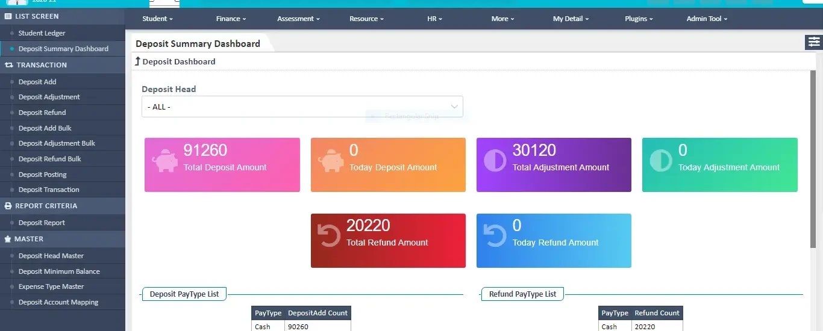Open the Student menu

(157, 19)
